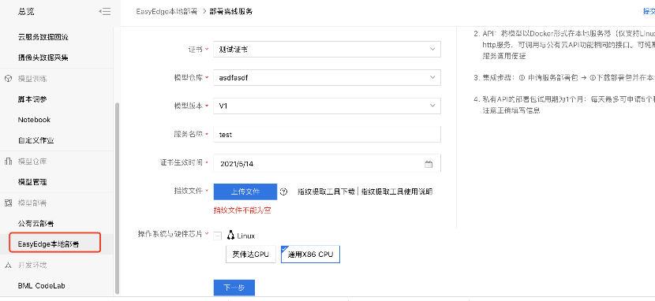This screenshot has width=655, height=301.
Task: Click the 下一步 button
Action: (x=234, y=288)
